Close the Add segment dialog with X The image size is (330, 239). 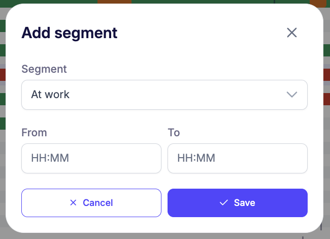291,33
